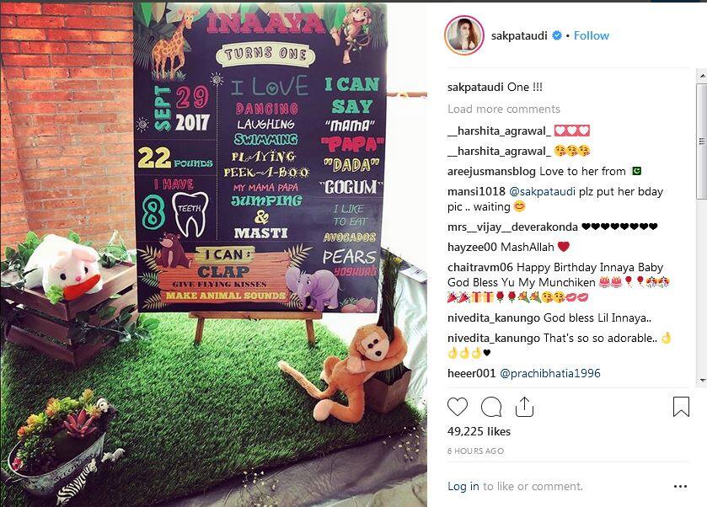Viewport: 707px width, 507px height.
Task: Open the 6 hours ago timestamp
Action: coord(476,451)
